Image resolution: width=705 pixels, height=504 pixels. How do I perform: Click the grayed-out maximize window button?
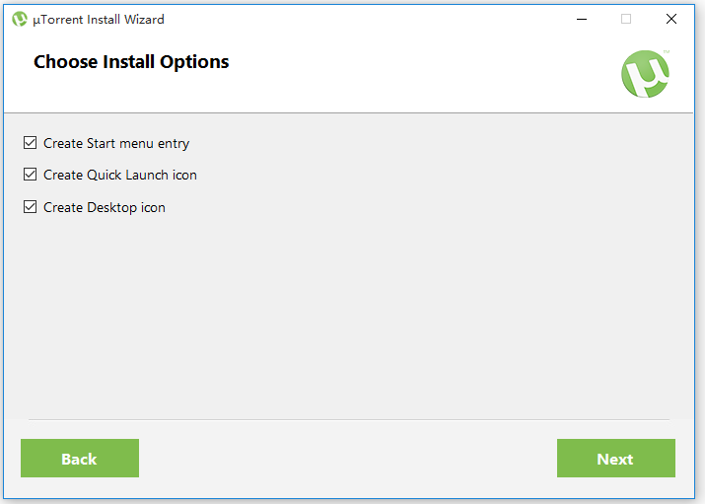[x=625, y=19]
